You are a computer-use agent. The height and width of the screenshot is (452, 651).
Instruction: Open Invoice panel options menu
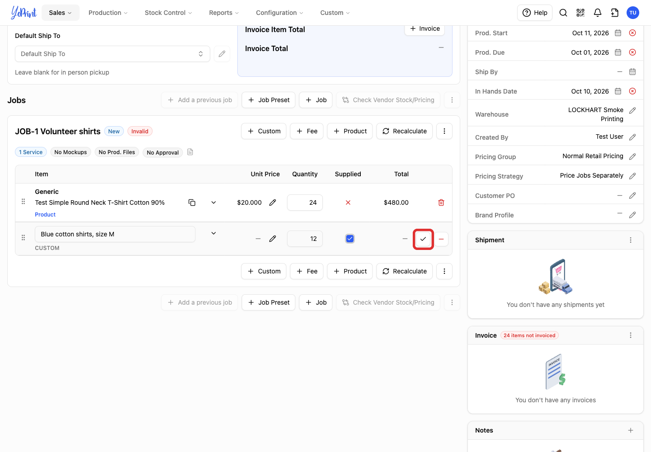(631, 335)
